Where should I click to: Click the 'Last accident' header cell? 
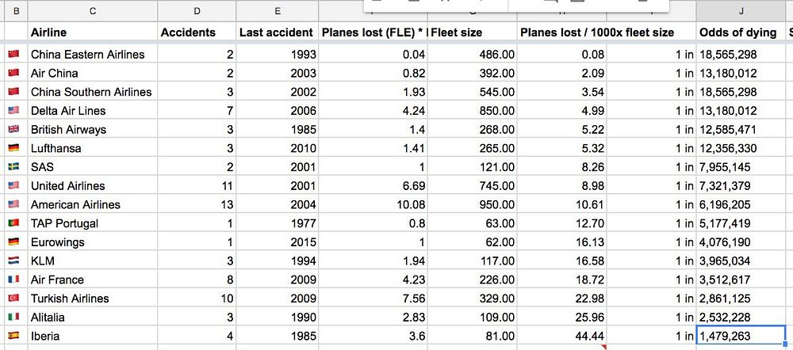[x=276, y=32]
